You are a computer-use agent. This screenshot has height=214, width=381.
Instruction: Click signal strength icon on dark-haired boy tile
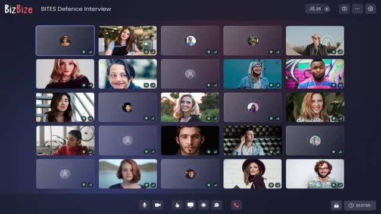pyautogui.click(x=152, y=85)
